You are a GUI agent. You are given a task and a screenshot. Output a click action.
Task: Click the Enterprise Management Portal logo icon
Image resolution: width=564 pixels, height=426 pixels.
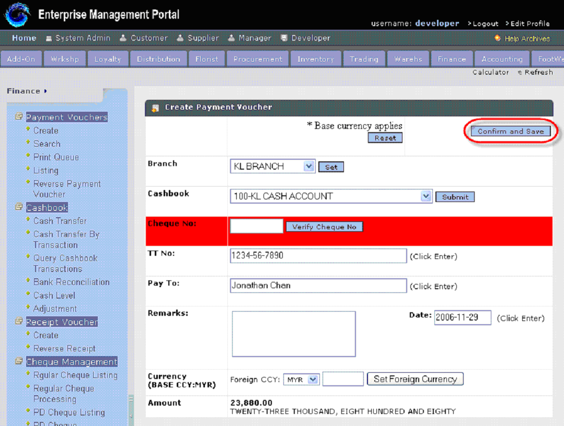point(17,15)
